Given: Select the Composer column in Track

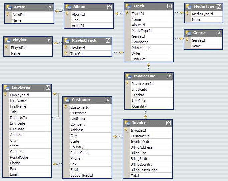Looking at the screenshot, I should (x=152, y=42).
